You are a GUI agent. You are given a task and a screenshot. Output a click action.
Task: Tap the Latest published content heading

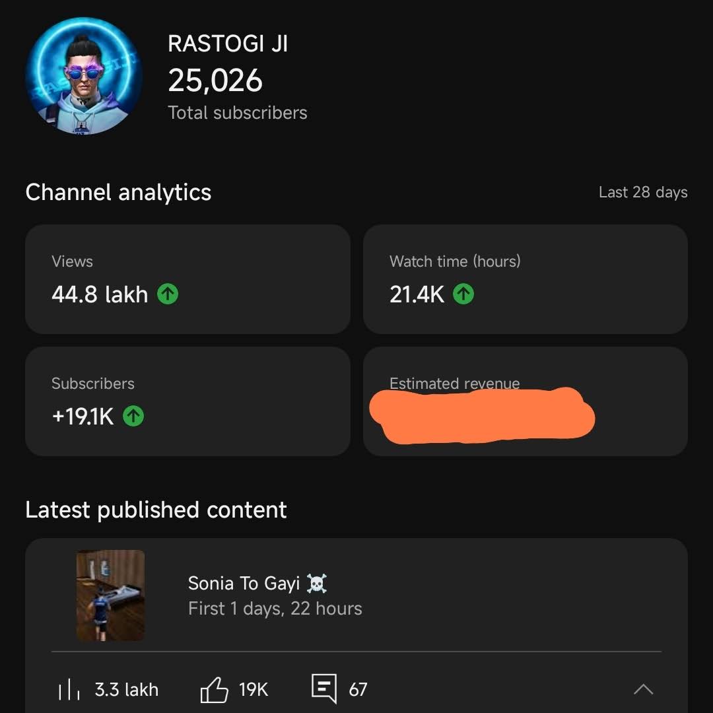click(x=156, y=510)
